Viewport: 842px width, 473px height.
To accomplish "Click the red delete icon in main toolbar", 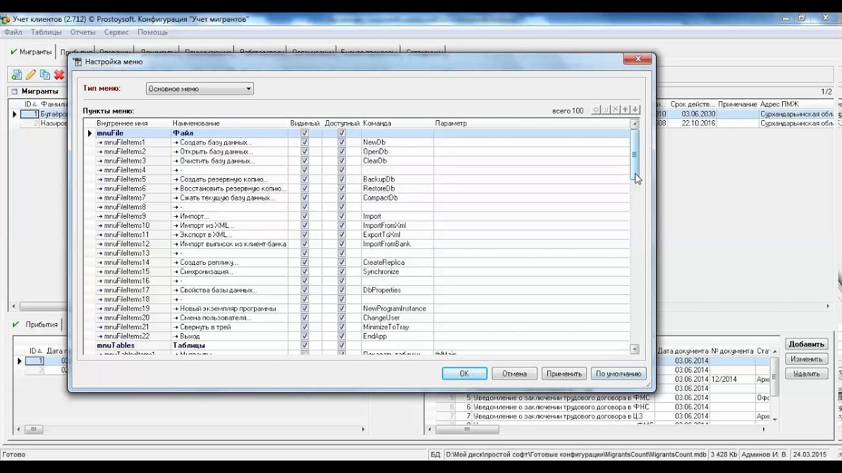I will coord(59,75).
